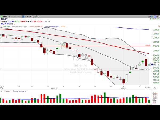Click the bar chart indicators icon
160x120 pixels.
point(30,17)
